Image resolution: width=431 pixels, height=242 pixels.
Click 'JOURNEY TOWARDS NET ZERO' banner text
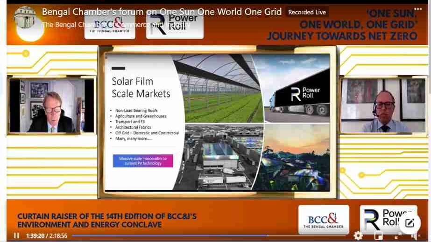[x=342, y=36]
